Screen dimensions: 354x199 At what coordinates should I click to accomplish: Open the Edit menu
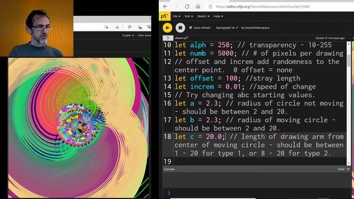tap(189, 16)
